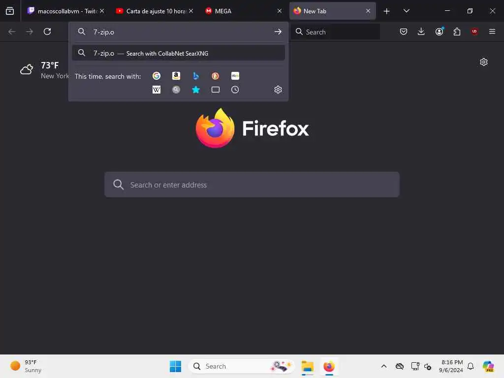Search this time with Wikipedia
This screenshot has height=378, width=504.
157,90
